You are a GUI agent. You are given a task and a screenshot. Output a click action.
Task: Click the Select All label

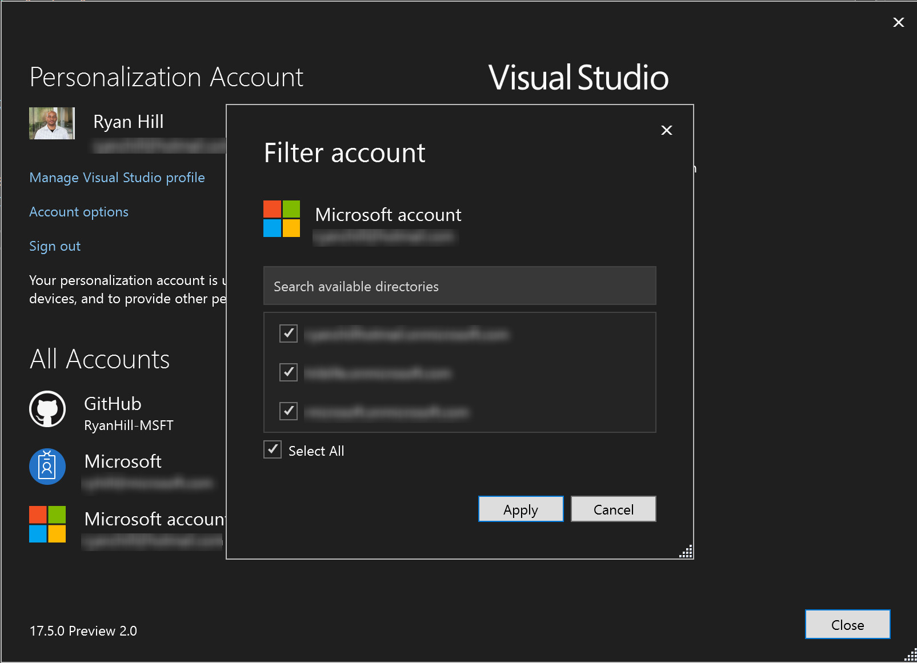coord(316,451)
